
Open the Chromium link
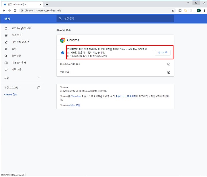point(76,97)
